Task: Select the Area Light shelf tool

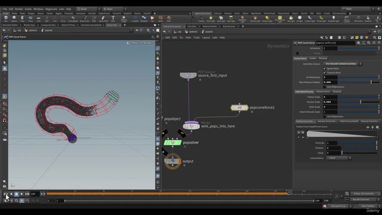Action: pos(231,19)
